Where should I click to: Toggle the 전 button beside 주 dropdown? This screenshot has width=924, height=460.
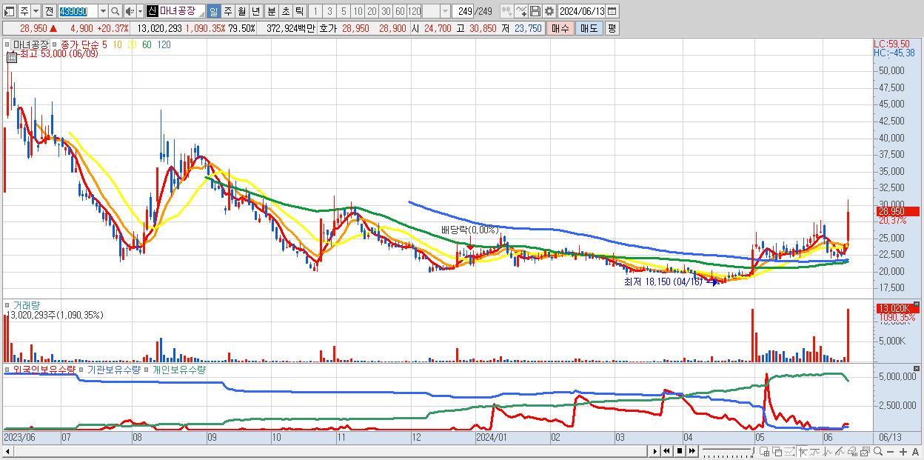49,11
